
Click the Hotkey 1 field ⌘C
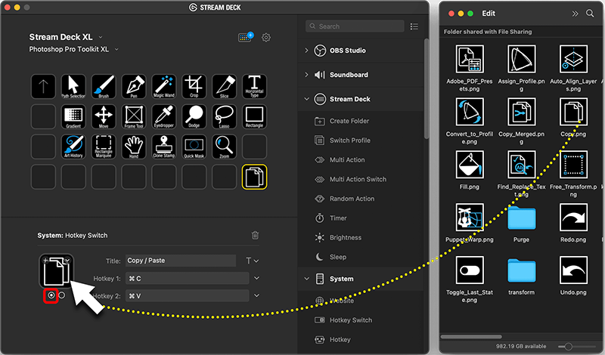coord(187,278)
